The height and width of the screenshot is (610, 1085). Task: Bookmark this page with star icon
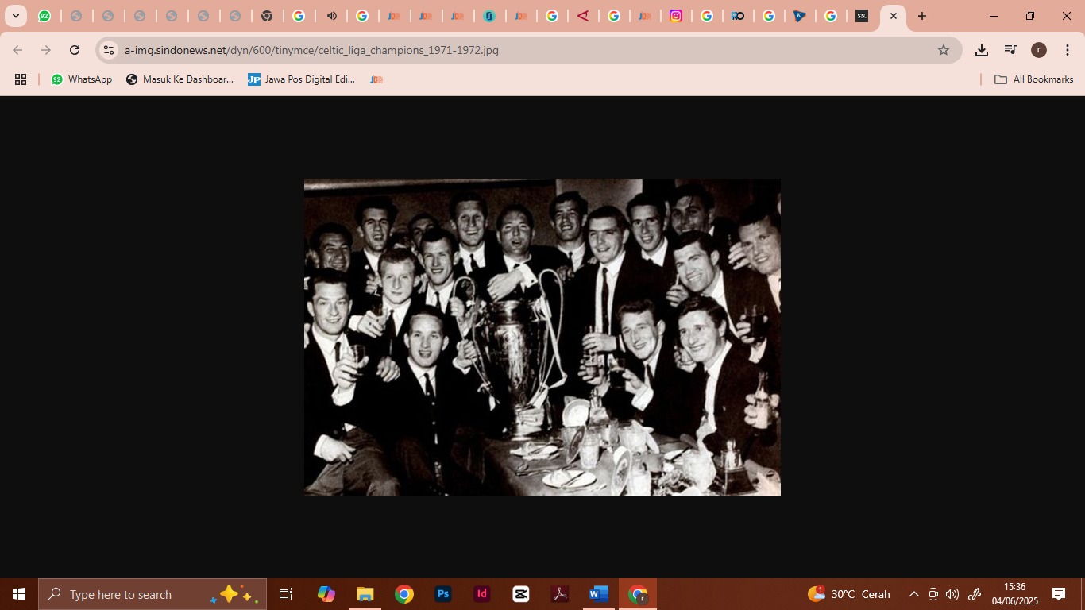point(944,50)
